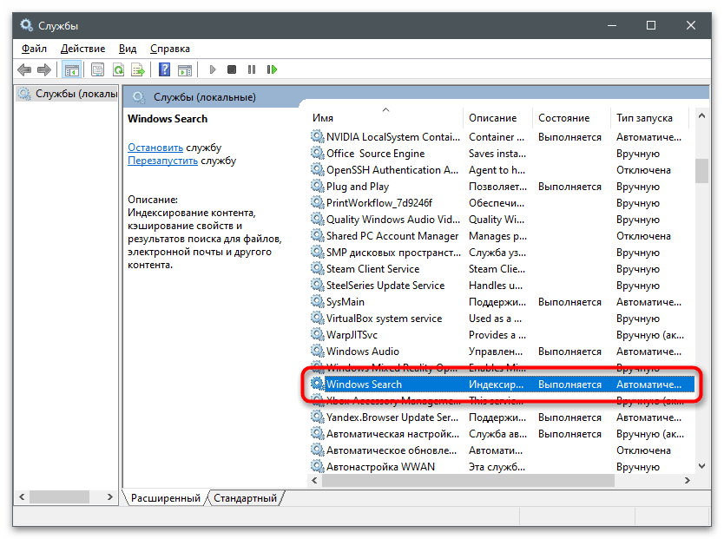Pause the service with the pause icon
This screenshot has width=724, height=539.
(x=252, y=69)
